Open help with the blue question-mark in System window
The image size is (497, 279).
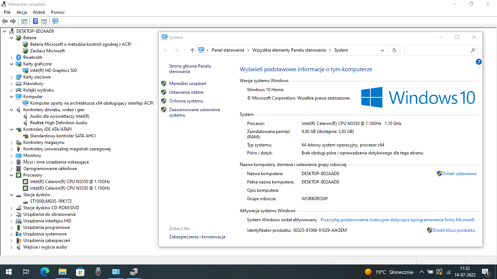tap(479, 62)
